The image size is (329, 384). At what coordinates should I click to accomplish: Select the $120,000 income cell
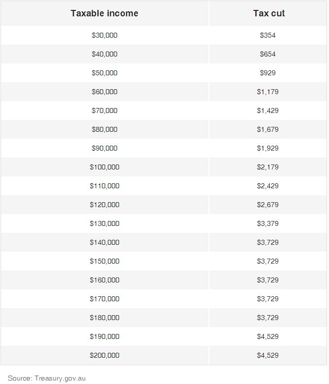tap(104, 205)
